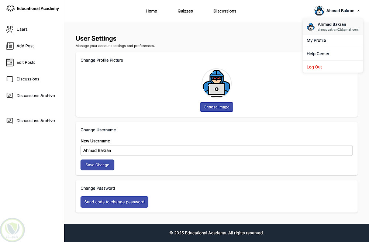Select My Profile from the account menu
Viewport: 369px width, 242px height.
point(316,41)
